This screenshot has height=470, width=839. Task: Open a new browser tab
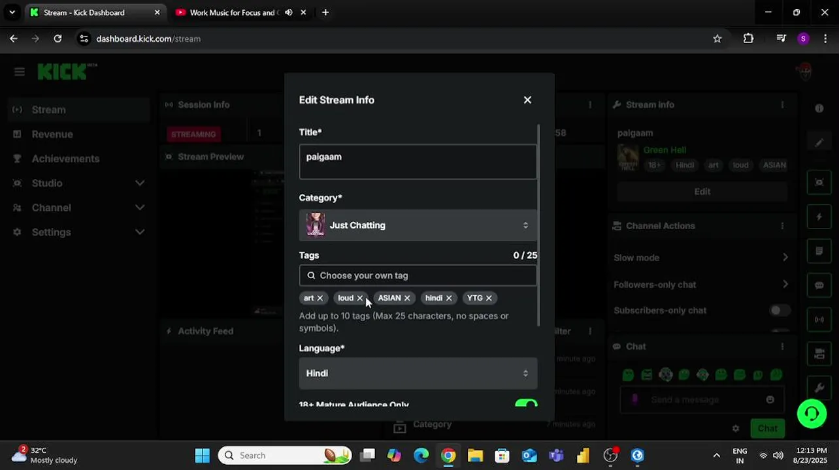point(325,12)
